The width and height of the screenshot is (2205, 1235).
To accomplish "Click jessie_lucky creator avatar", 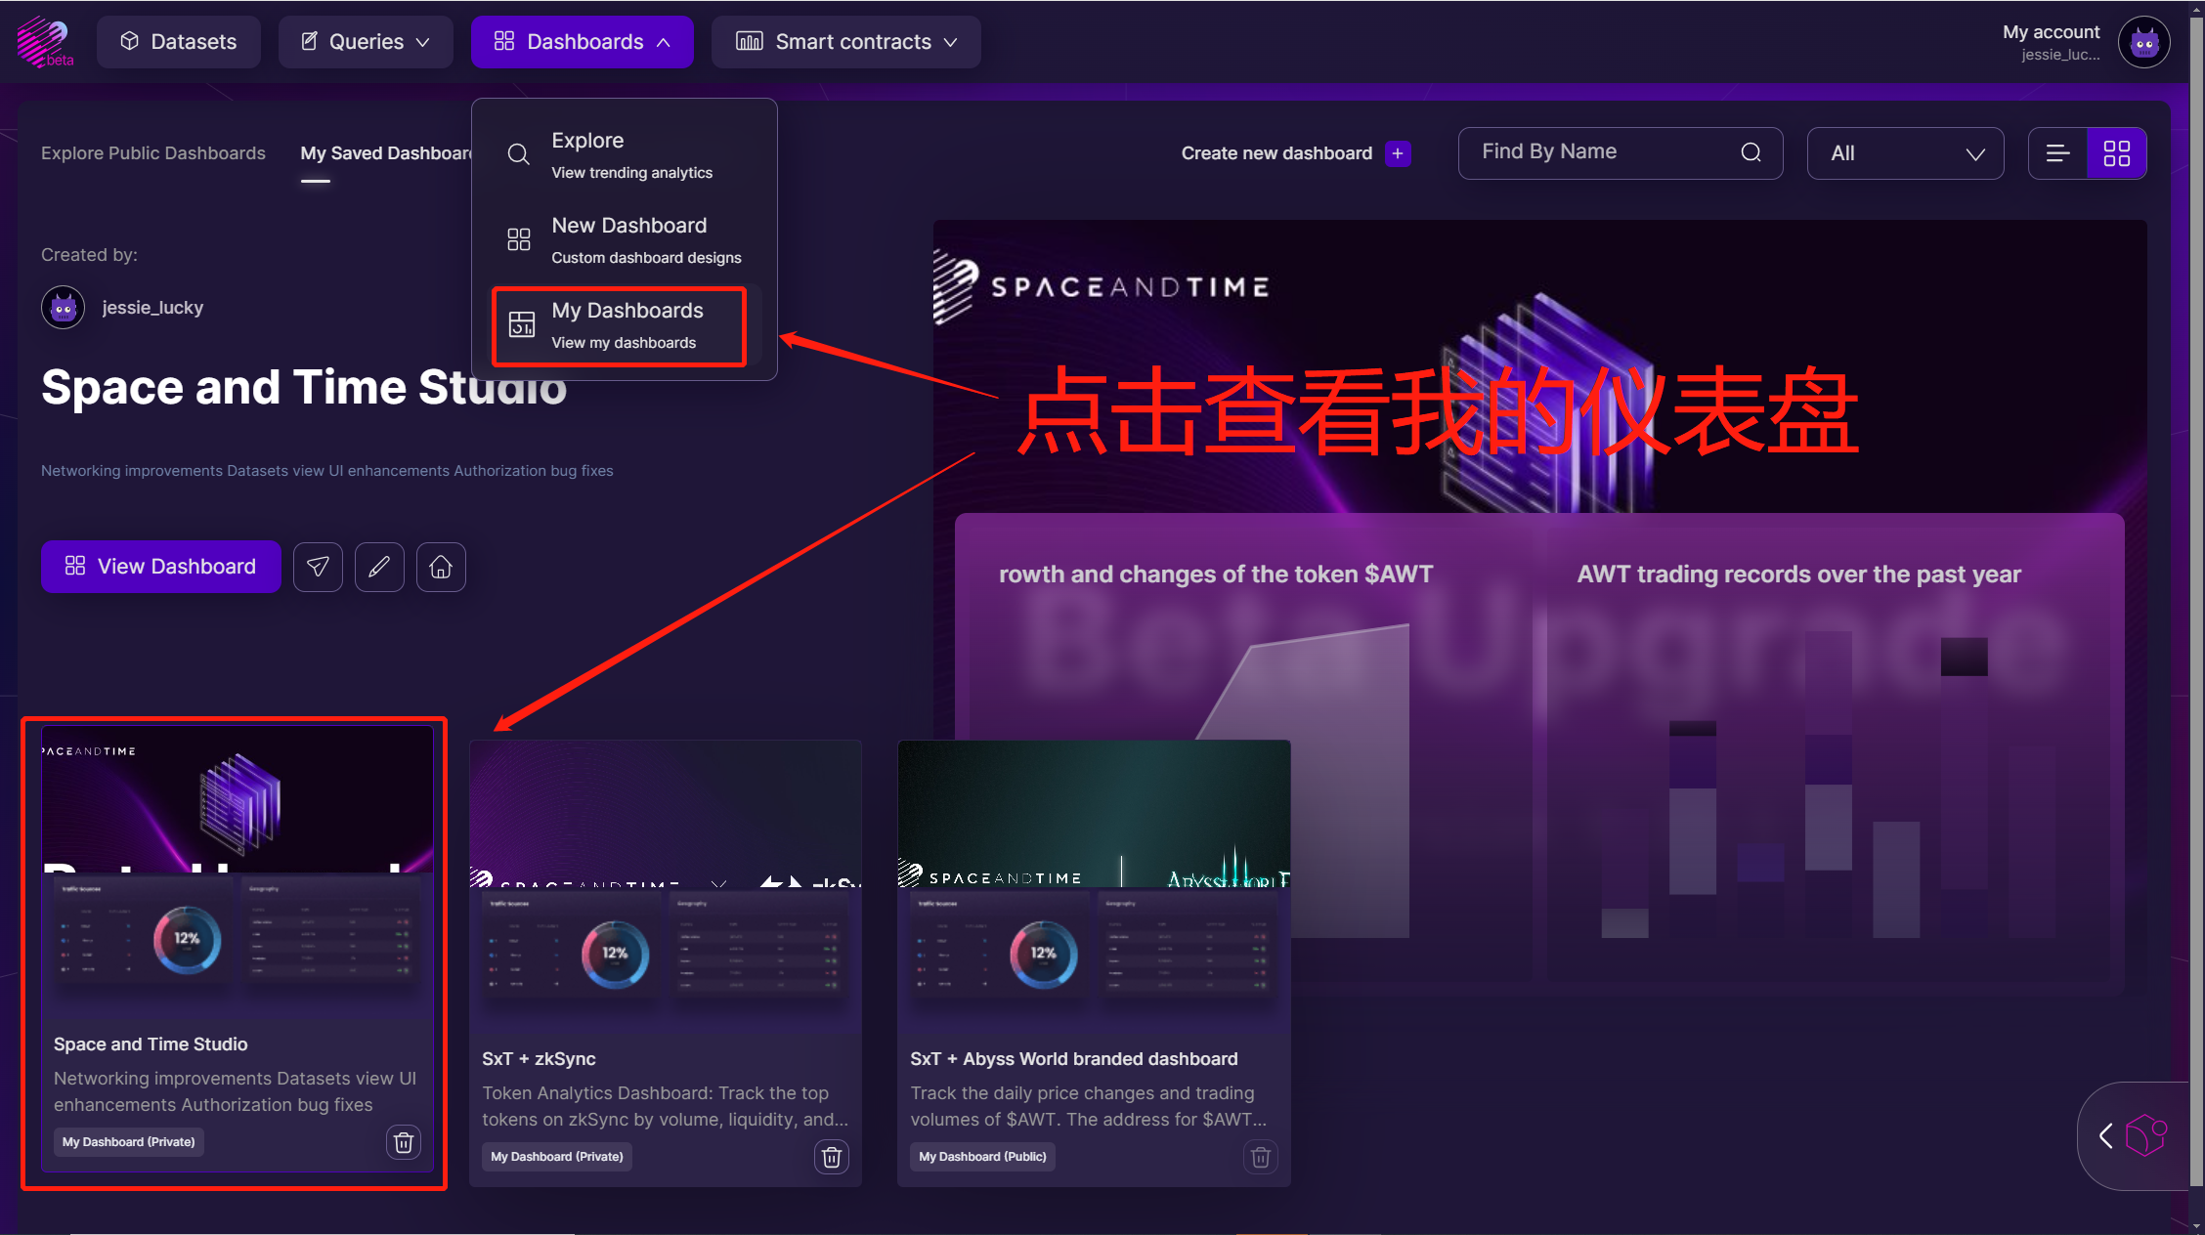I will tap(64, 308).
